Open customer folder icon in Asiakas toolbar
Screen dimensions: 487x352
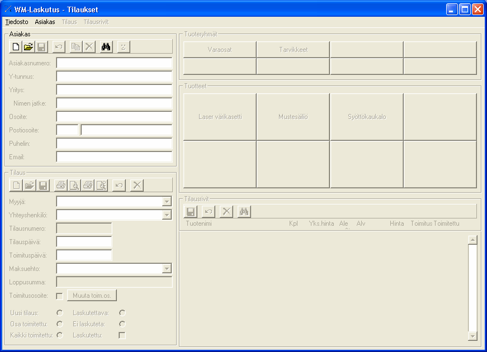tap(29, 47)
